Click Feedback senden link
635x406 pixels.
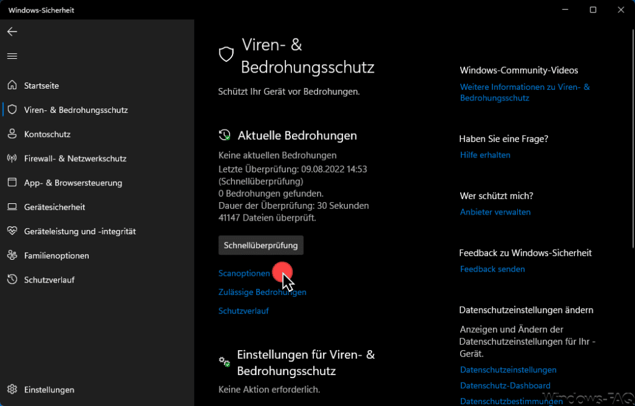click(492, 269)
